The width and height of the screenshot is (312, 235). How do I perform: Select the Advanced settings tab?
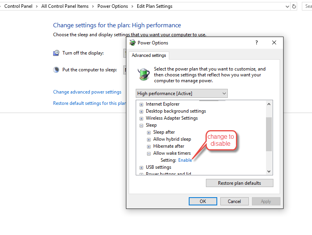pyautogui.click(x=149, y=55)
